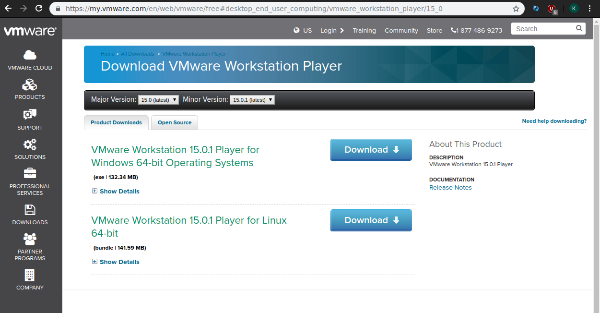This screenshot has height=313, width=600.
Task: Click Home breadcrumb link
Action: (107, 54)
